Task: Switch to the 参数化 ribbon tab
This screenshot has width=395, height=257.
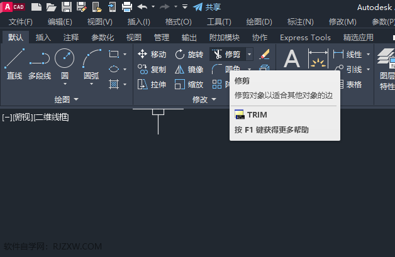Action: point(103,38)
